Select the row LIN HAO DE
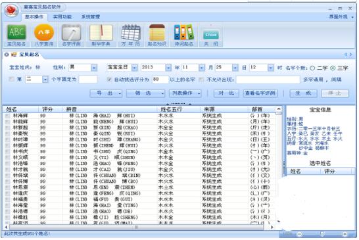Image resolution: width=359 pixels, height=240 pixels. coord(139,211)
